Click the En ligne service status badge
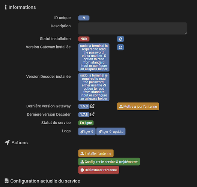Screen dimensions: 197x187 [x=86, y=123]
